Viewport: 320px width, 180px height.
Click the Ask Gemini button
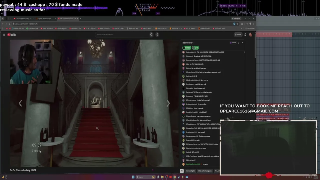pyautogui.click(x=236, y=18)
